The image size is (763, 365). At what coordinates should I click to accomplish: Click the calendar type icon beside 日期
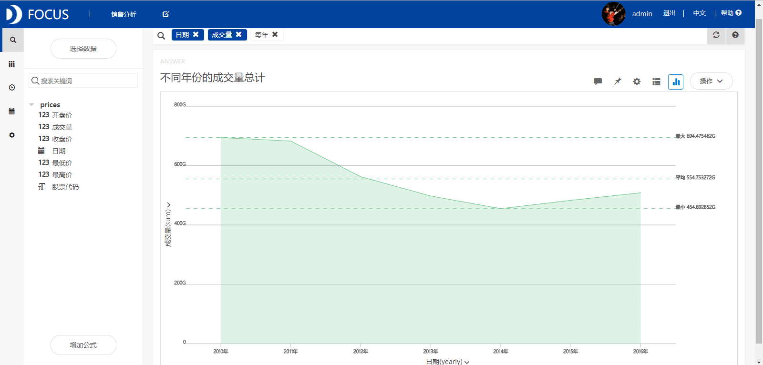[x=41, y=151]
